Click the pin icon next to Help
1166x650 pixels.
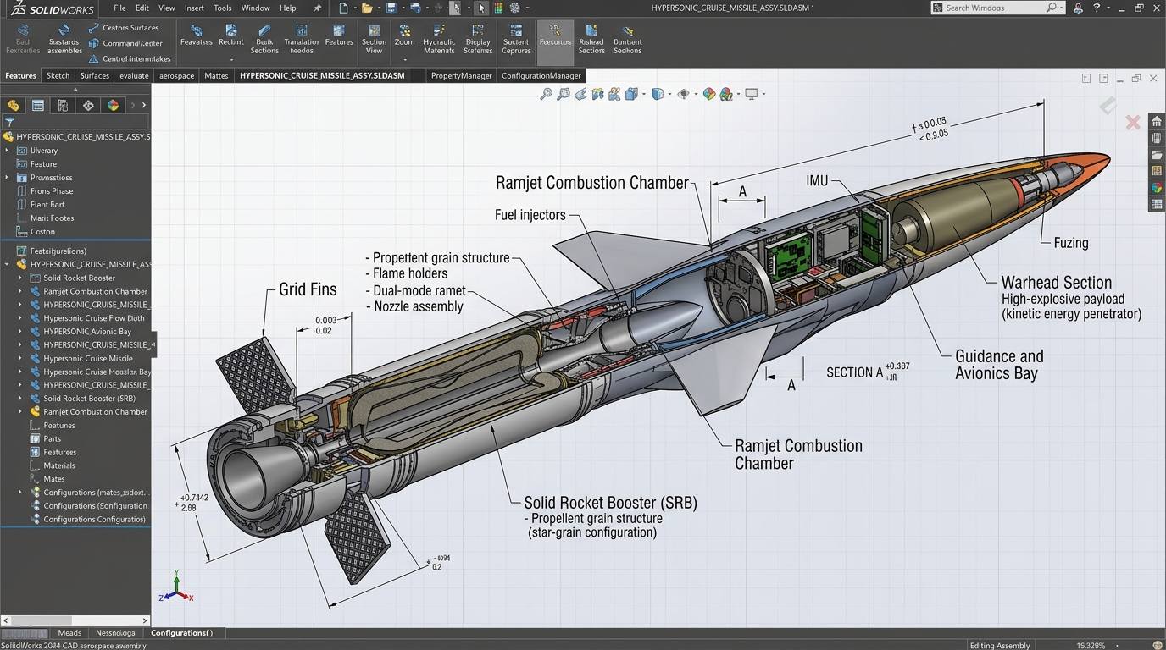tap(318, 8)
